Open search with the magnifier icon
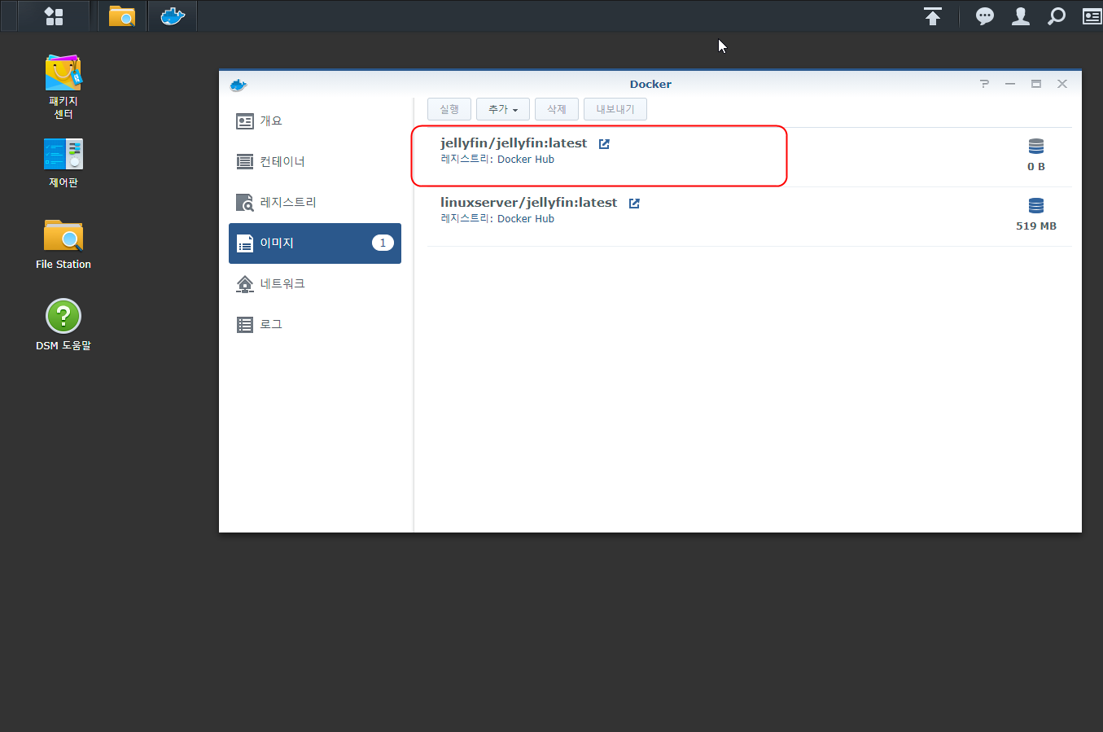 (x=1056, y=15)
